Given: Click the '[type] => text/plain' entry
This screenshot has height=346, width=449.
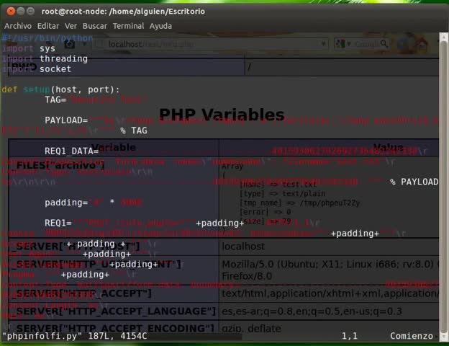Looking at the screenshot, I should coord(282,194).
